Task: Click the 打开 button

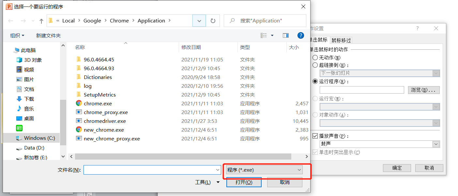Action: (x=244, y=182)
